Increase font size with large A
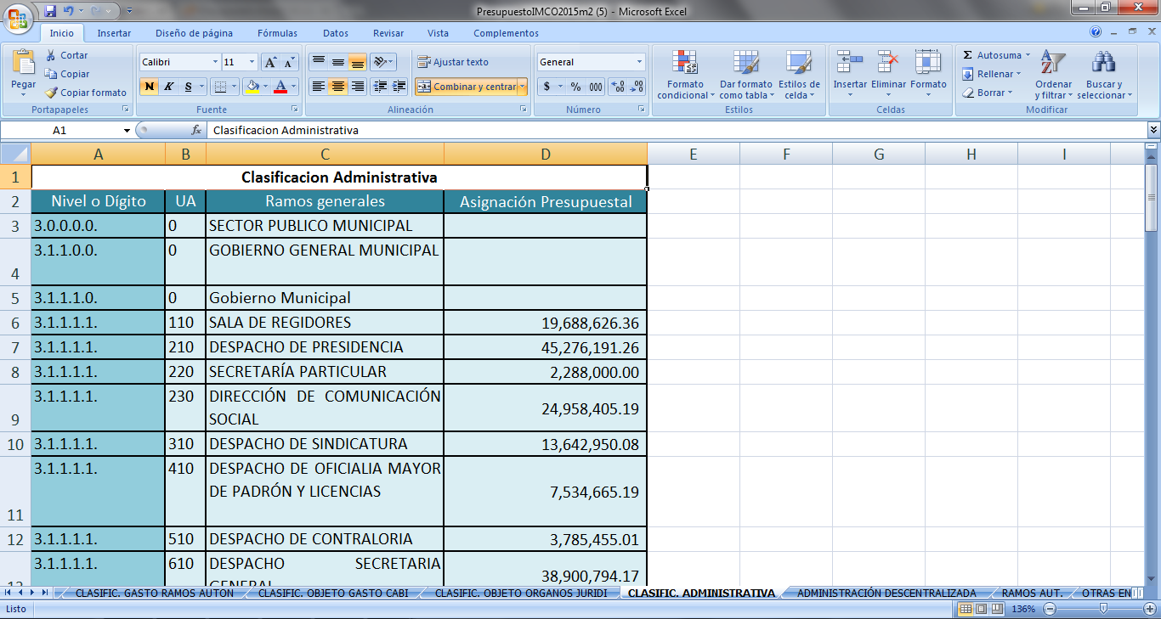This screenshot has height=619, width=1161. [270, 62]
